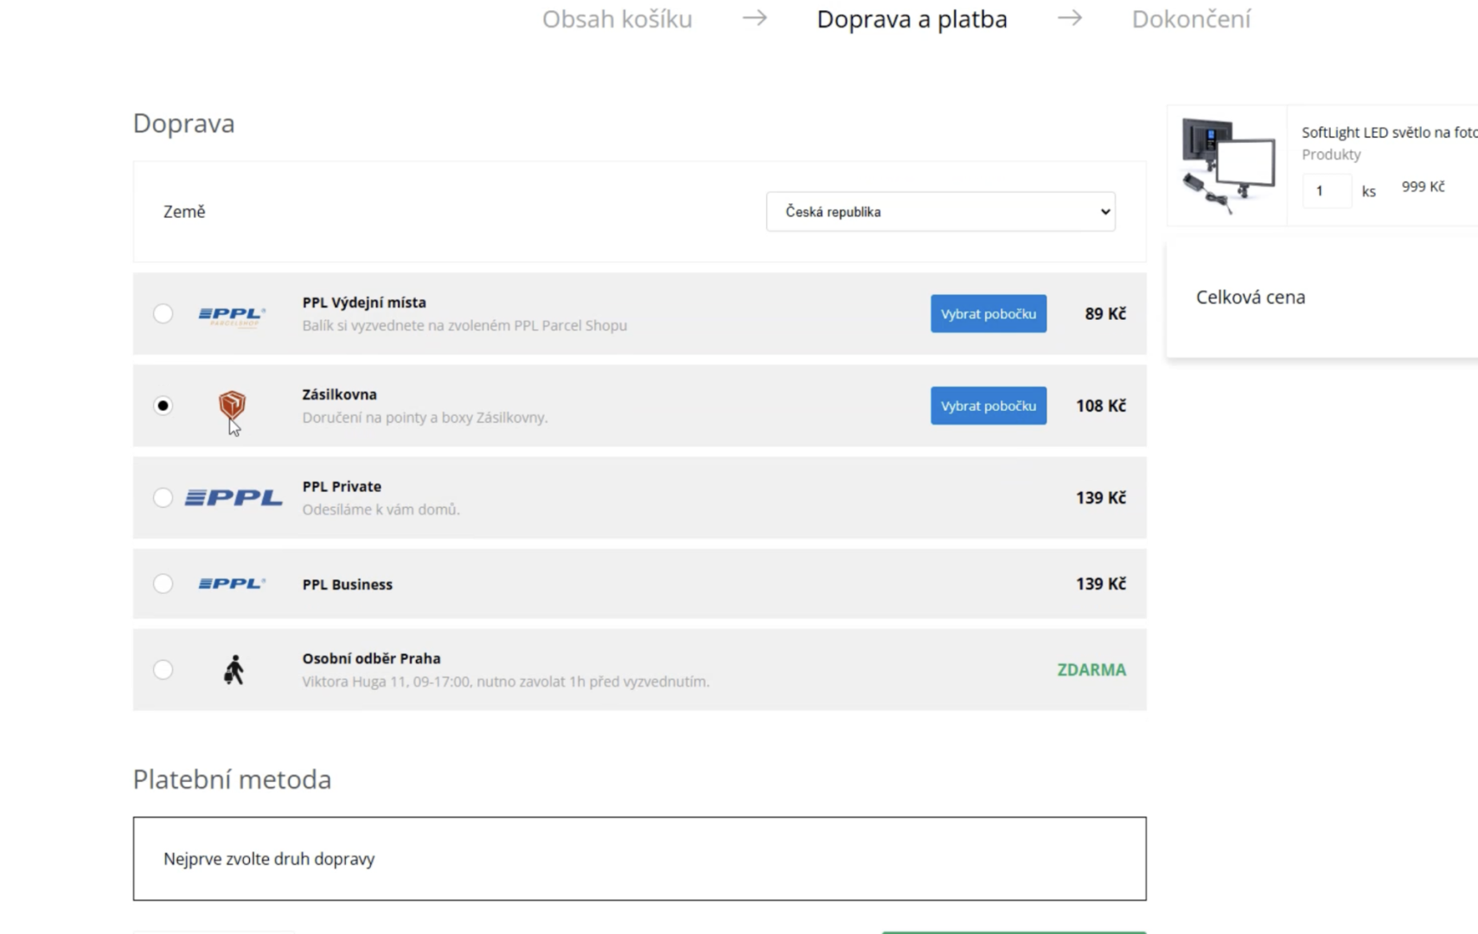Click Vybrat pobočku for Zásilkovna
The width and height of the screenshot is (1478, 934).
[989, 406]
